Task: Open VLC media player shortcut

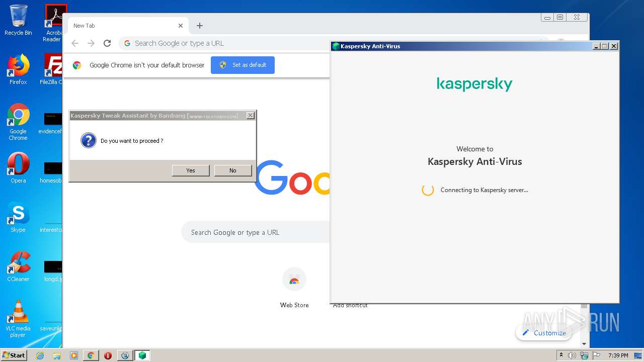Action: pos(18,319)
